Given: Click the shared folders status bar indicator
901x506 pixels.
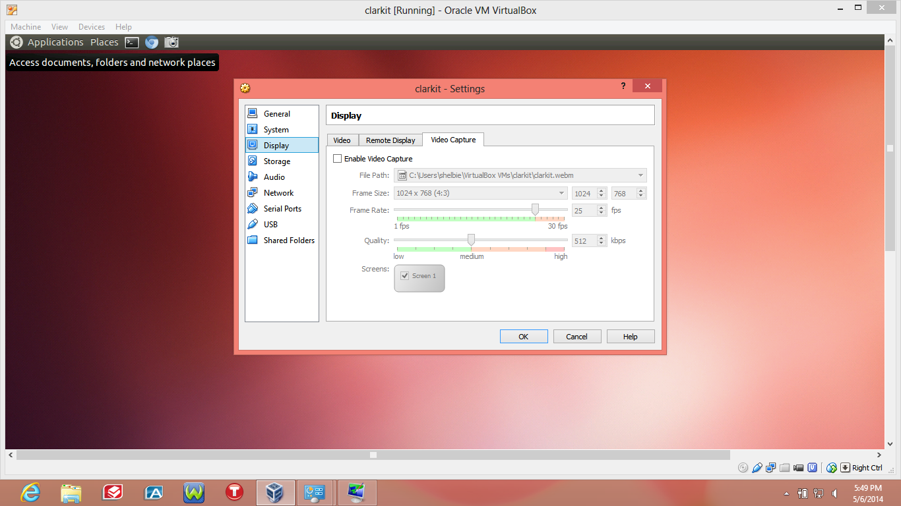Looking at the screenshot, I should click(x=784, y=468).
